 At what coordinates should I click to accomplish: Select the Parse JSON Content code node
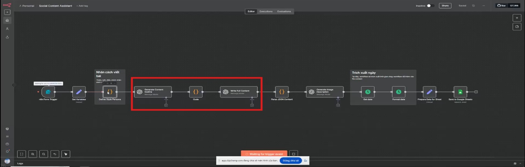click(x=282, y=92)
